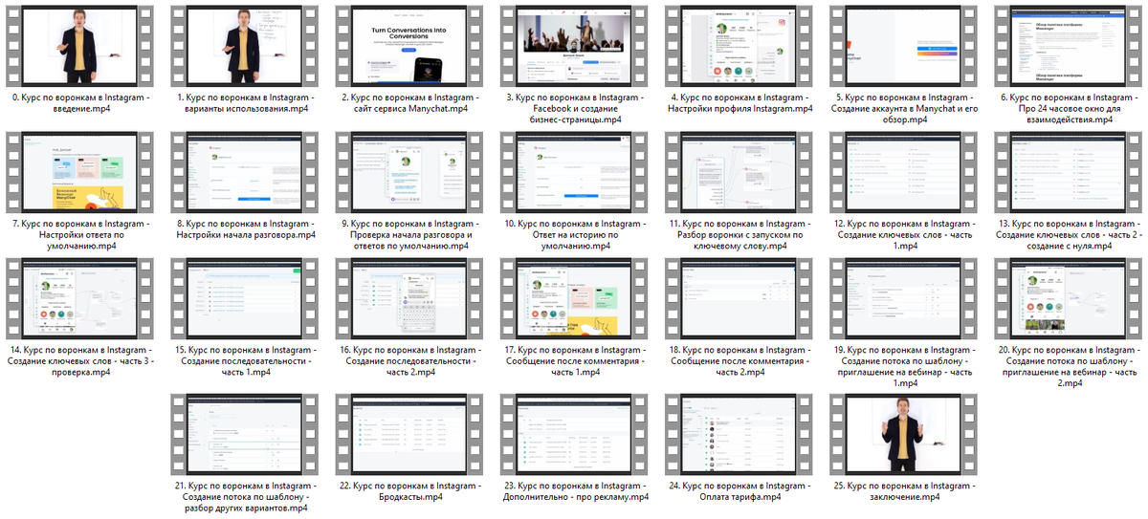This screenshot has width=1148, height=519.
Task: Select thumbnail of video 23 Дополнительно про рекламу
Action: click(574, 433)
